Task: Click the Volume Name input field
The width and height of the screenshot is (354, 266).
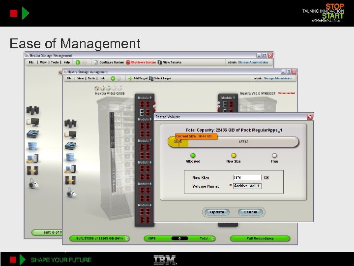Action: [x=247, y=186]
